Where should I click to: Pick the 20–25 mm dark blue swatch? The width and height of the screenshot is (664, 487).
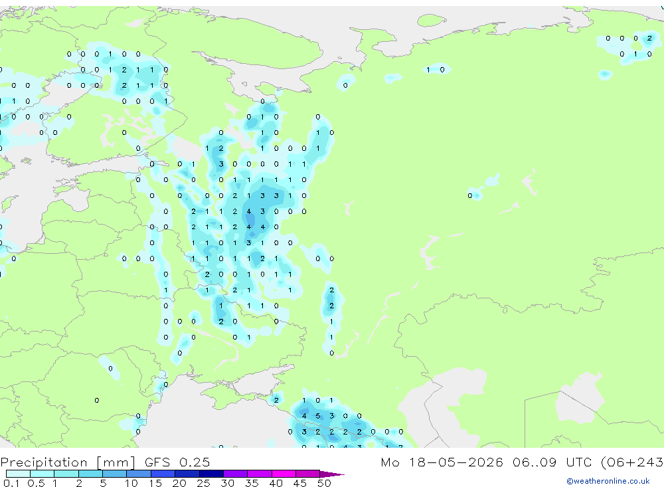(x=187, y=474)
